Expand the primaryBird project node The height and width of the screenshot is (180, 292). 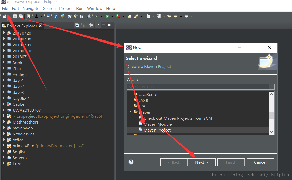pos(4,145)
